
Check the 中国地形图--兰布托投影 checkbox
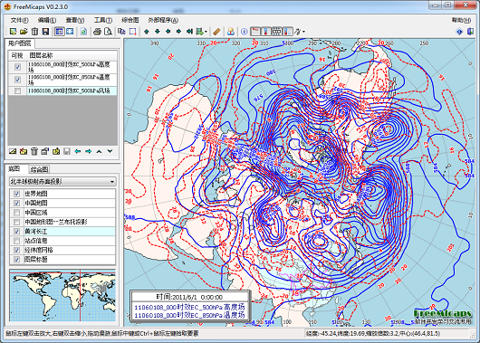[x=17, y=222]
